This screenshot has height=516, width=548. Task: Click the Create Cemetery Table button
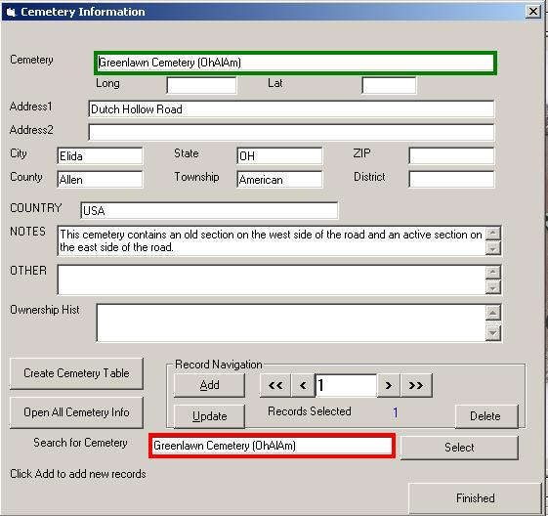click(x=76, y=373)
